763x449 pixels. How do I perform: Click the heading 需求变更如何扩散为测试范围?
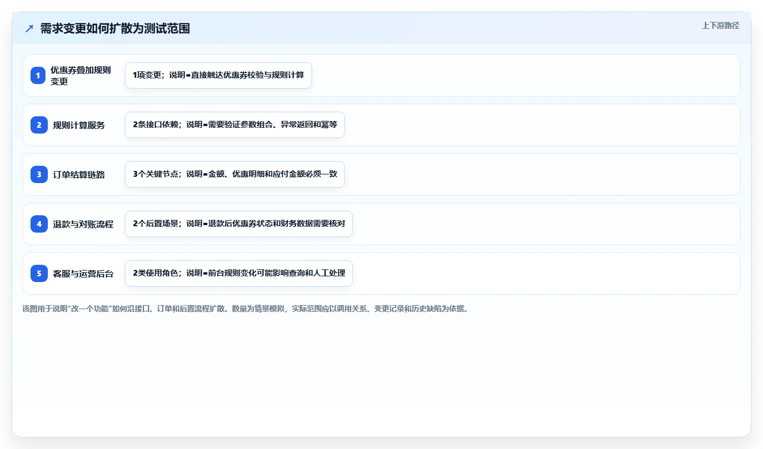click(115, 28)
